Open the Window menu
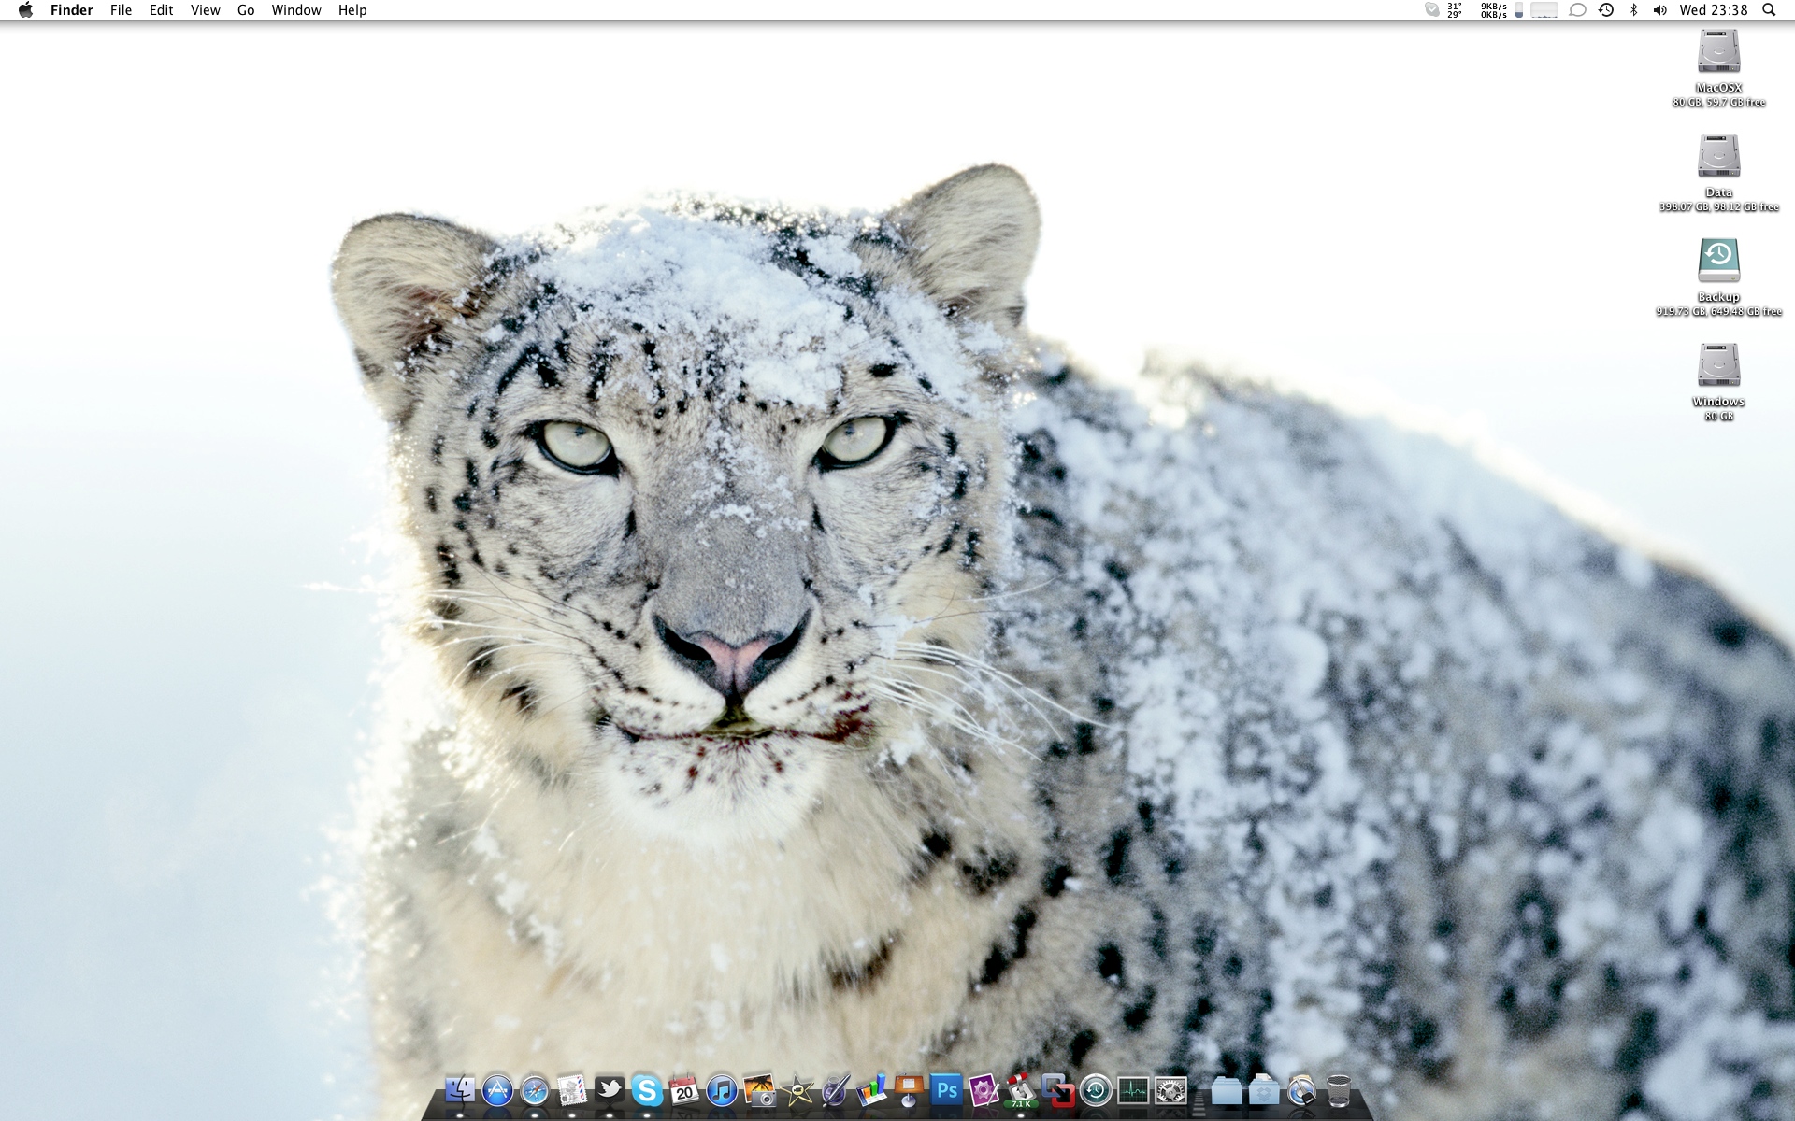Viewport: 1795px width, 1121px height. pos(296,10)
